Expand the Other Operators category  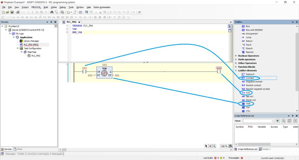coord(236,63)
